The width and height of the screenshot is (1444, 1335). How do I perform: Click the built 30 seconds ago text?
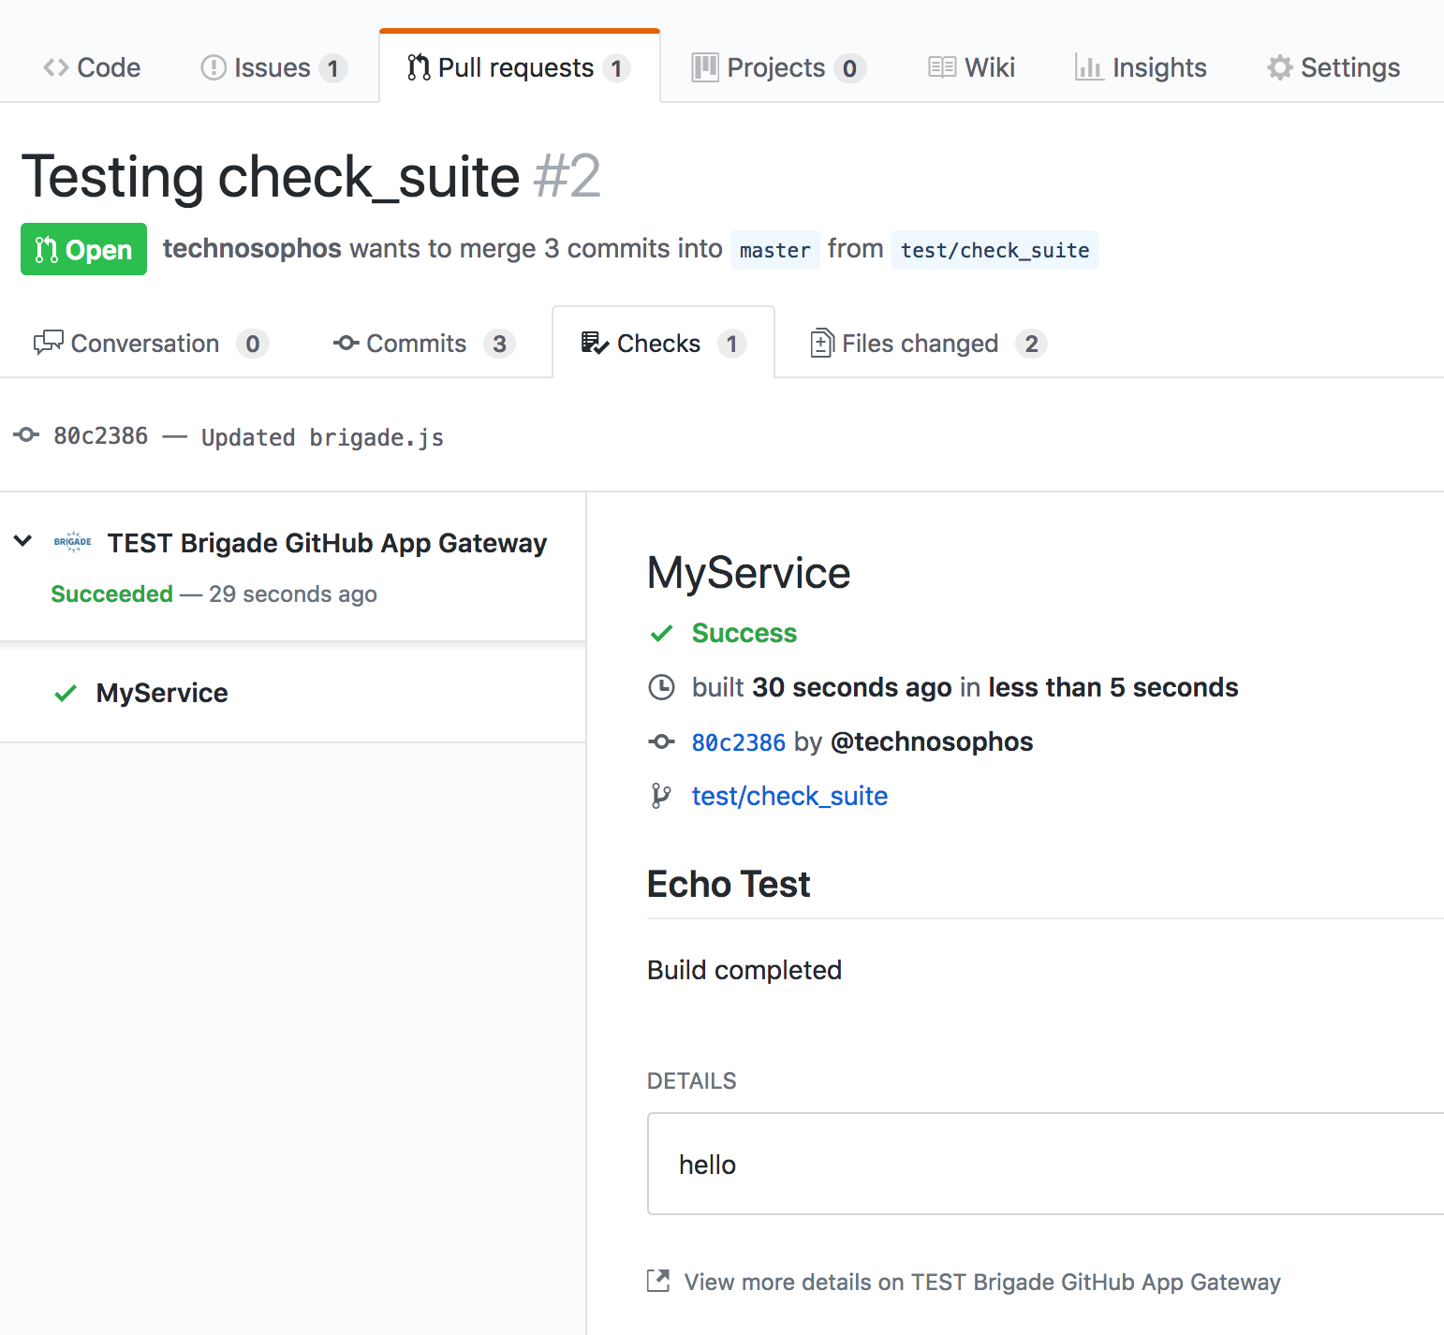pos(821,687)
